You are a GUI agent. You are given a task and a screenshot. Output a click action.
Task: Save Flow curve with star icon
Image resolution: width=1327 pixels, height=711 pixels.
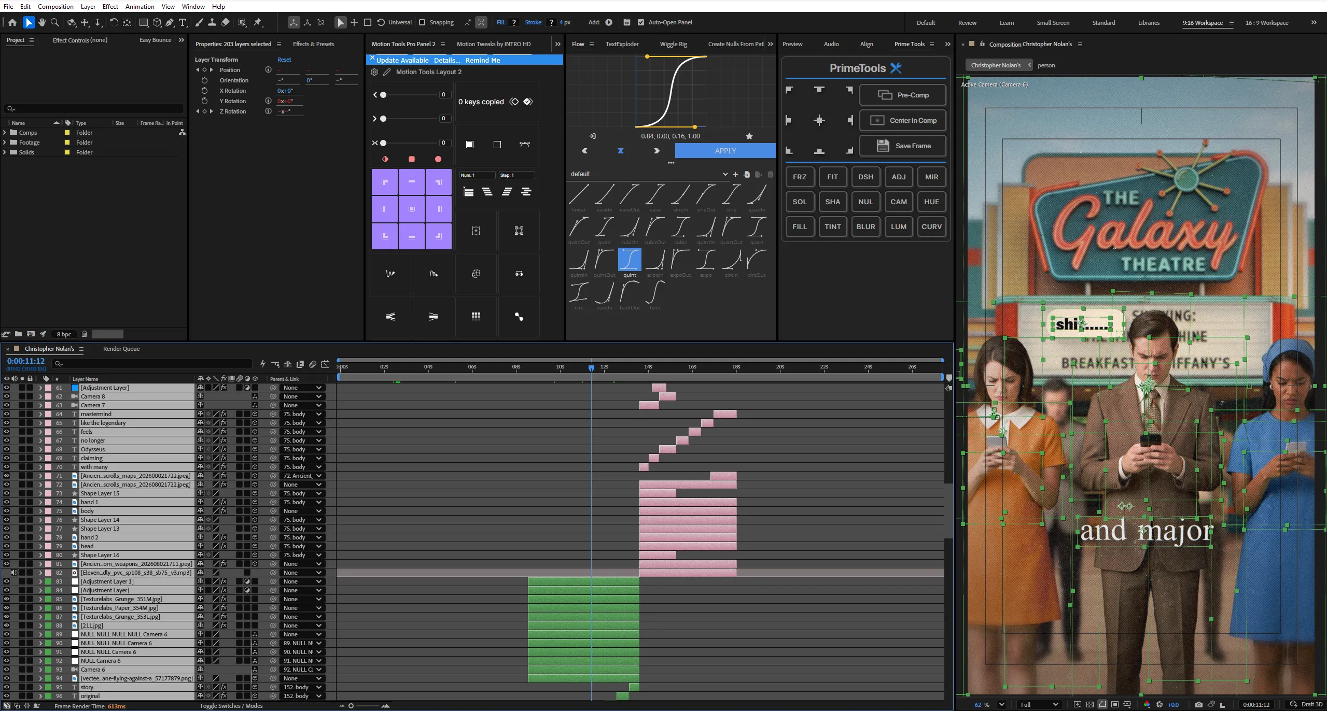[749, 136]
